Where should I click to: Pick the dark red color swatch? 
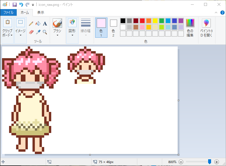click(x=136, y=21)
